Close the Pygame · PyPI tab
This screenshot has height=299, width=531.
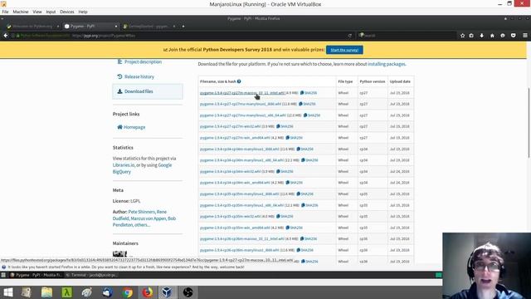pos(116,26)
